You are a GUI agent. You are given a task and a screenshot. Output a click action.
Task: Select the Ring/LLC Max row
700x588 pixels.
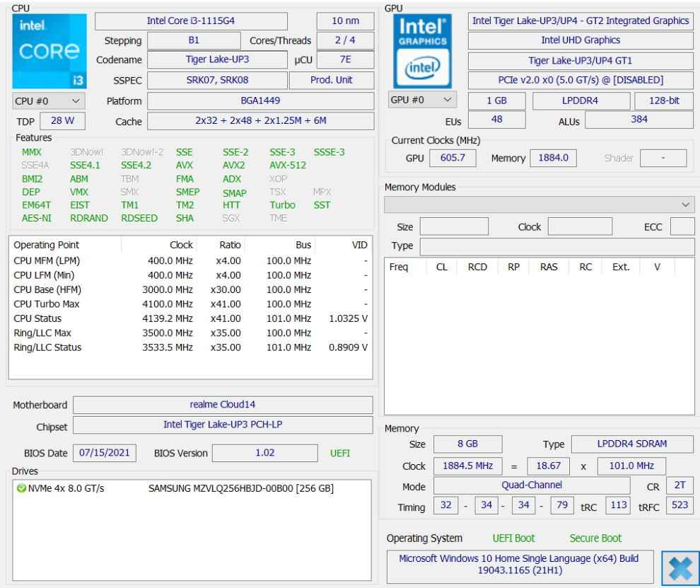191,333
